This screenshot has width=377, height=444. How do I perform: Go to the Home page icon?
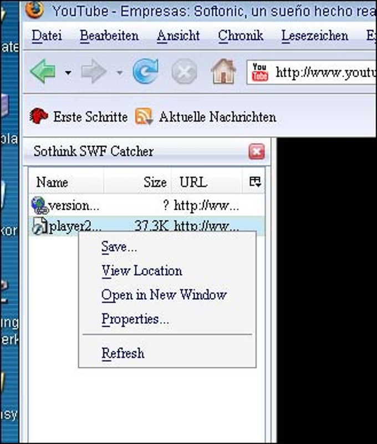223,71
